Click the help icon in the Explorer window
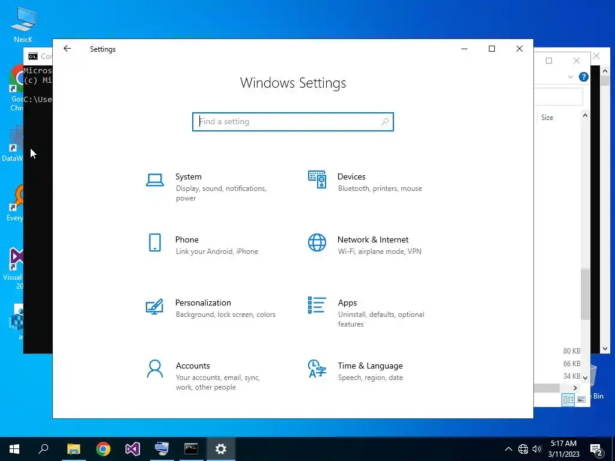This screenshot has height=461, width=615. coord(584,77)
